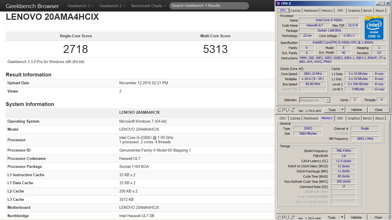Click Close button in upper CPU-Z window

click(379, 110)
